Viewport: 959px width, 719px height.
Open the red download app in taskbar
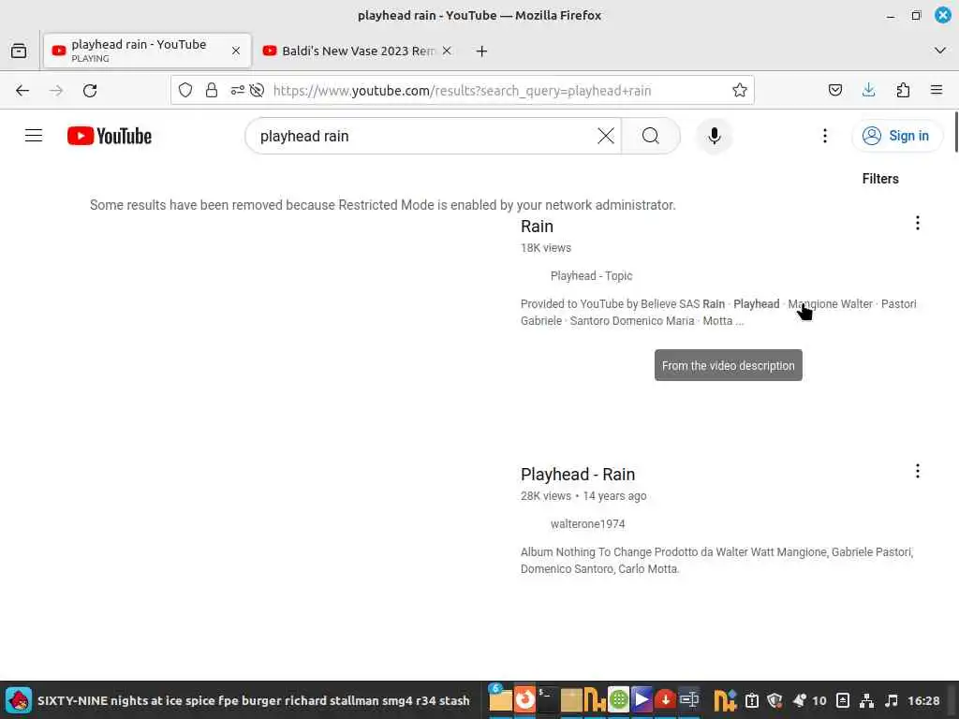click(665, 699)
